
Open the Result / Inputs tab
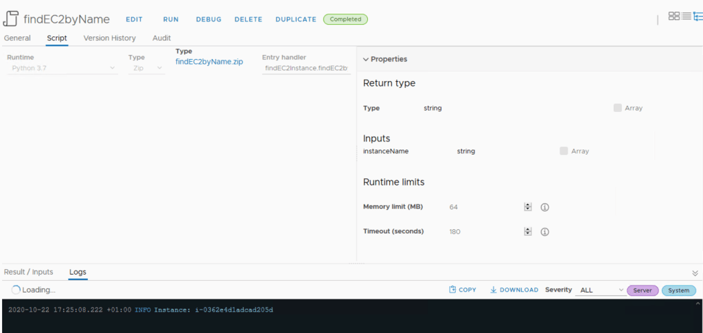click(29, 272)
